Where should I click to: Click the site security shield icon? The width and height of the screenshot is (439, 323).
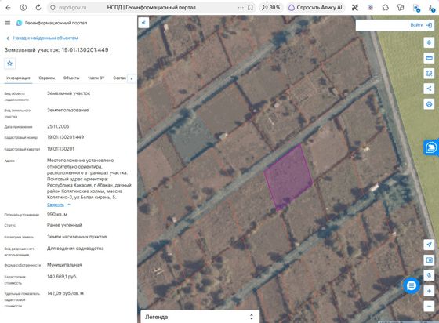coord(53,8)
